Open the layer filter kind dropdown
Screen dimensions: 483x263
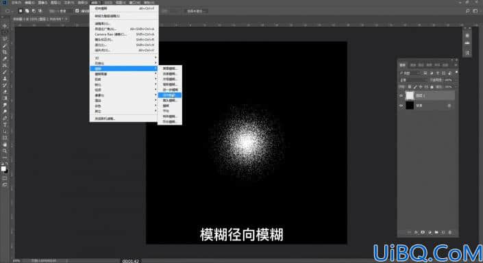coord(410,73)
